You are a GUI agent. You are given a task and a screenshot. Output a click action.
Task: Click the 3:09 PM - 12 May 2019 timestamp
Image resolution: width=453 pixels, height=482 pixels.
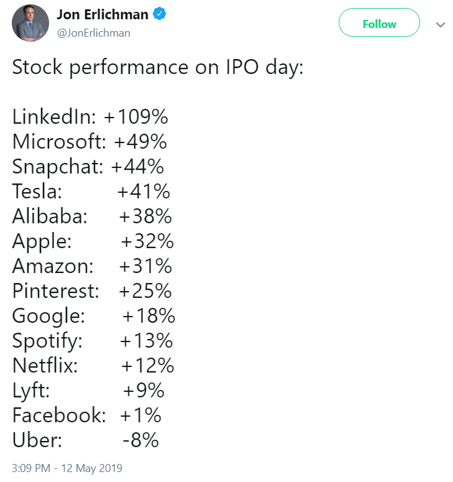tap(68, 468)
